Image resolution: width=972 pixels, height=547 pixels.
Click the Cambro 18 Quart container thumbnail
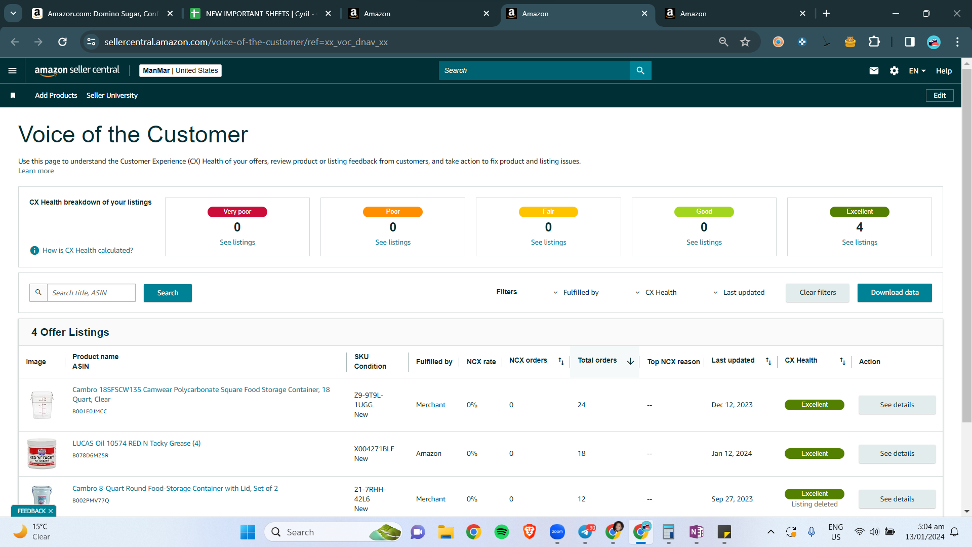42,405
